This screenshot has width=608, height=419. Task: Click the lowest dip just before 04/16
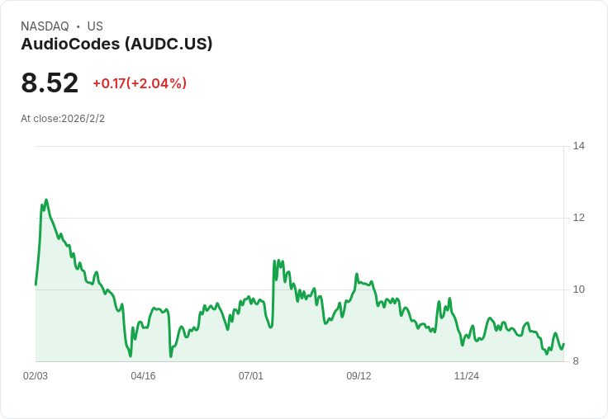[x=131, y=355]
